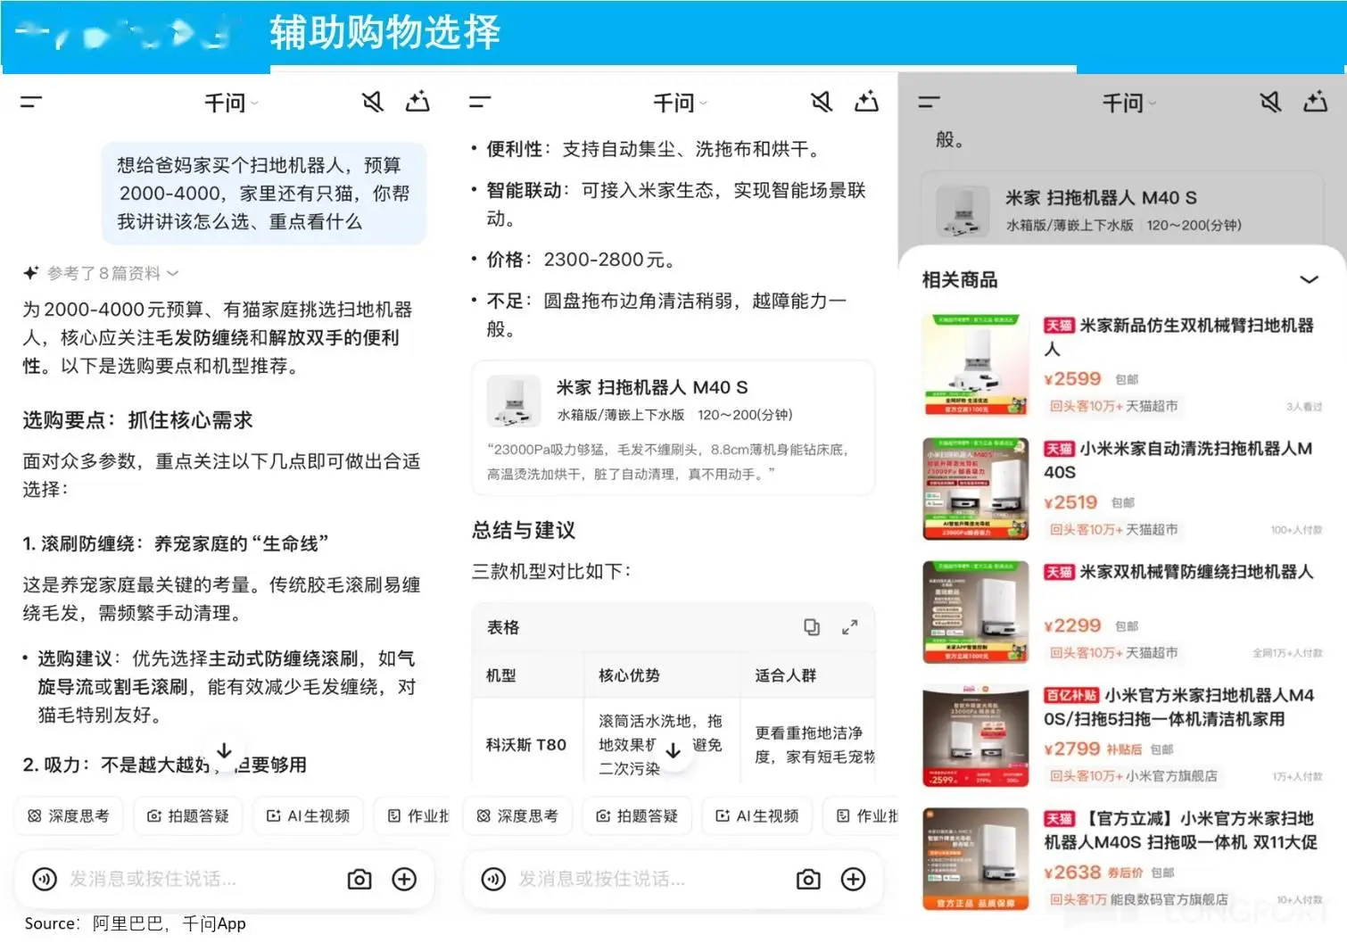Screen dimensions: 1347x943
Task: Open the hamburger menu in the left chat screen
Action: (31, 103)
